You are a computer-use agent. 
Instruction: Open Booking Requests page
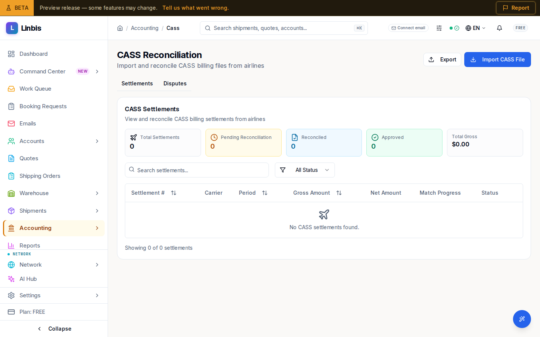[54, 106]
